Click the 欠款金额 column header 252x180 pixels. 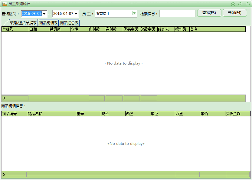click(148, 29)
